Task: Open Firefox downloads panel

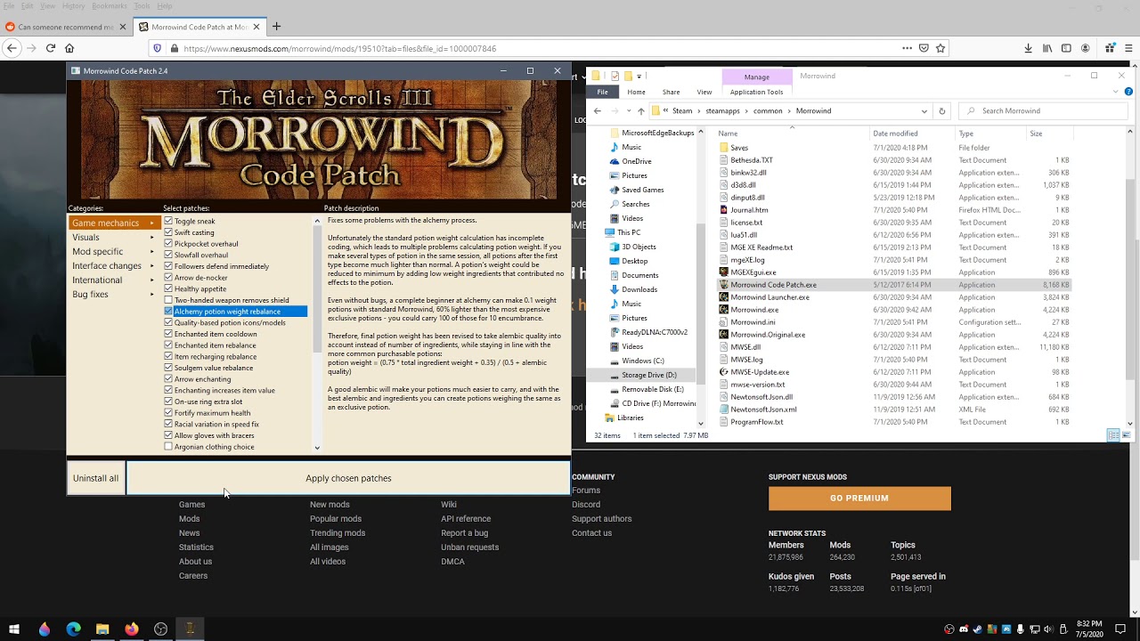Action: pyautogui.click(x=1028, y=48)
